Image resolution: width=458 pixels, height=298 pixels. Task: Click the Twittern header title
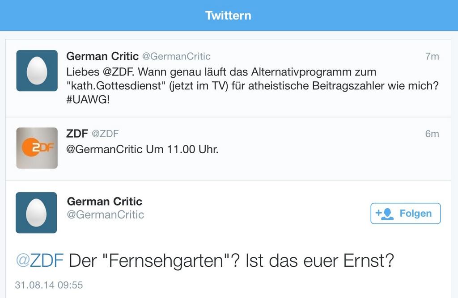click(228, 16)
